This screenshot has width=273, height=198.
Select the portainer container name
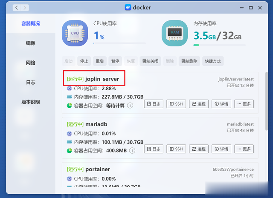[x=98, y=169]
